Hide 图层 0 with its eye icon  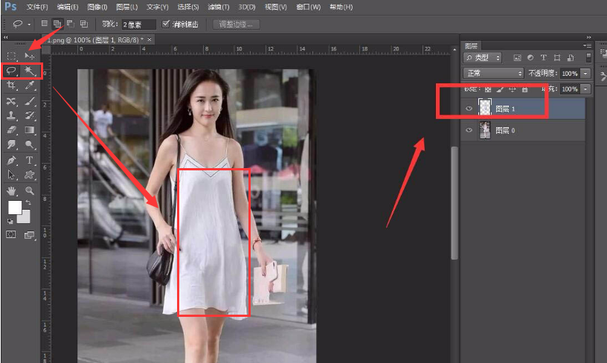pos(469,130)
